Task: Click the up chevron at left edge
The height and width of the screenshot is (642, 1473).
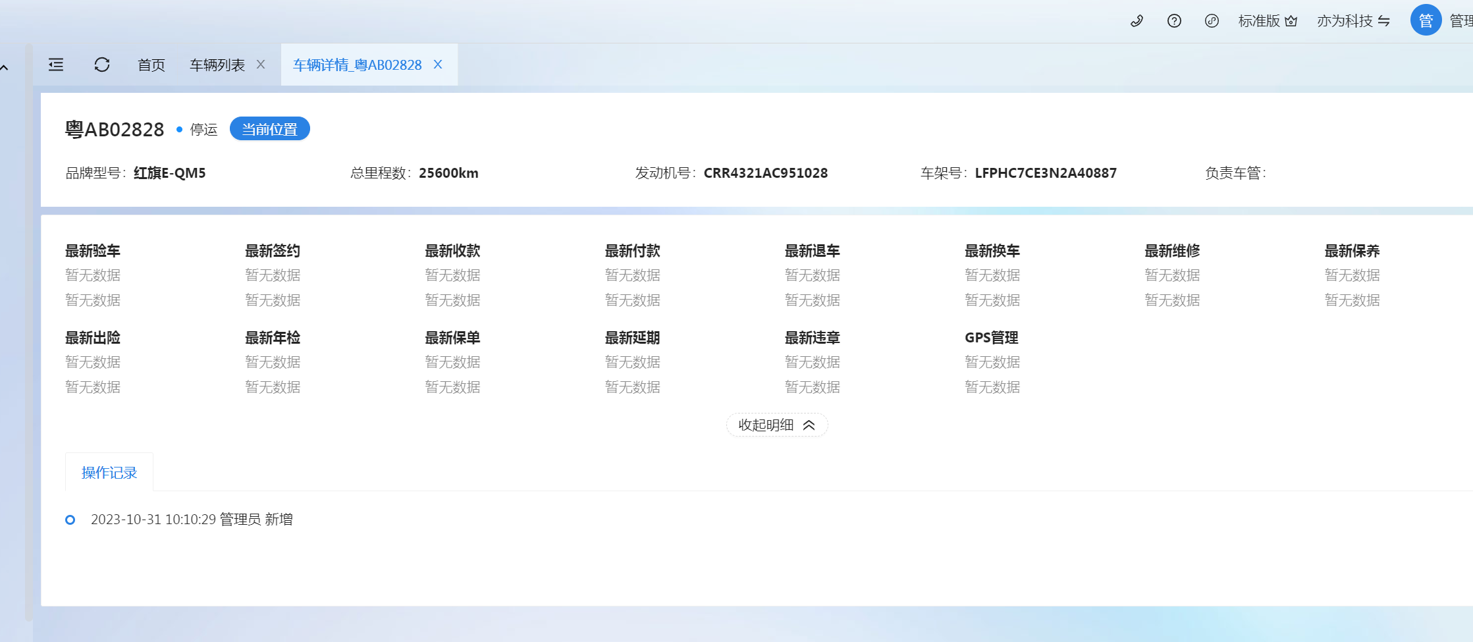Action: [x=5, y=68]
